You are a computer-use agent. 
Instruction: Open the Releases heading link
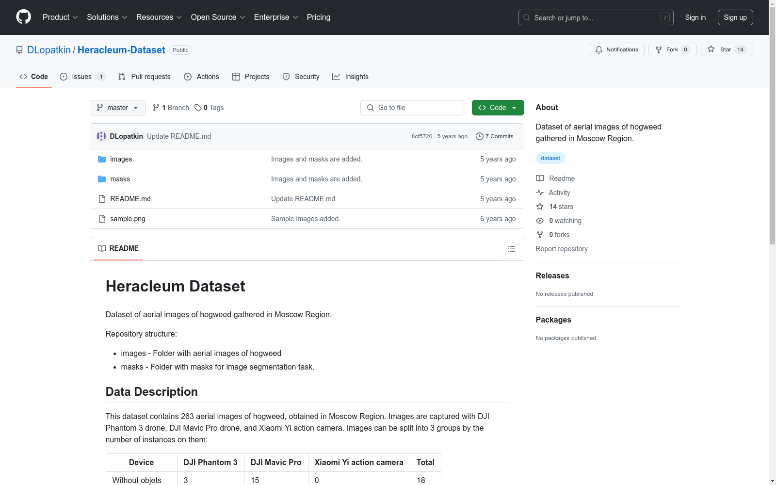click(552, 275)
